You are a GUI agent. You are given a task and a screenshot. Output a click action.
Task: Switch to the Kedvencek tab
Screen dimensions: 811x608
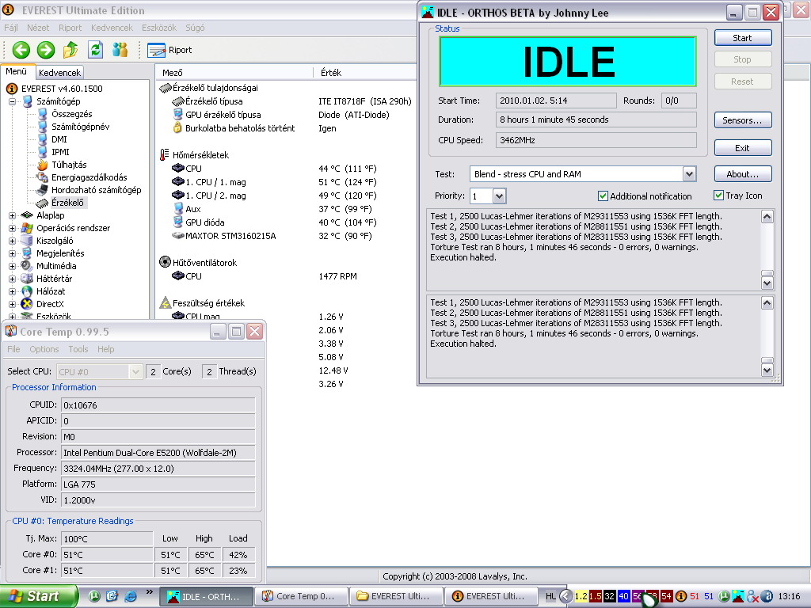59,73
